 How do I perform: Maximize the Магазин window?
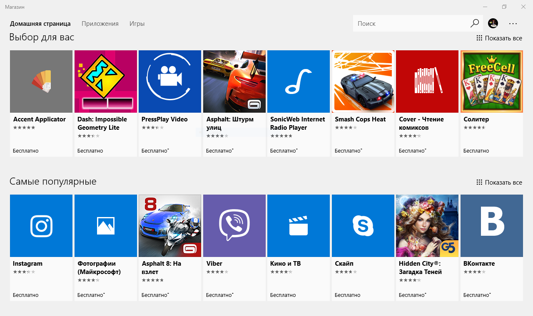click(504, 7)
